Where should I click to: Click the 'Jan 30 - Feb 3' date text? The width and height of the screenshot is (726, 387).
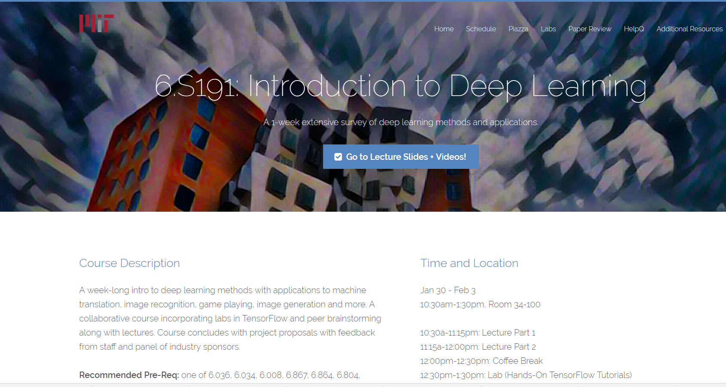coord(448,290)
